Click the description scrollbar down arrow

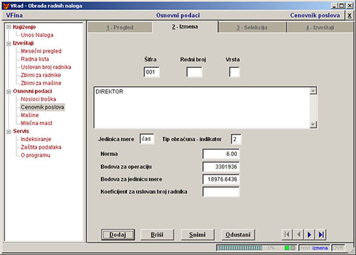click(313, 124)
